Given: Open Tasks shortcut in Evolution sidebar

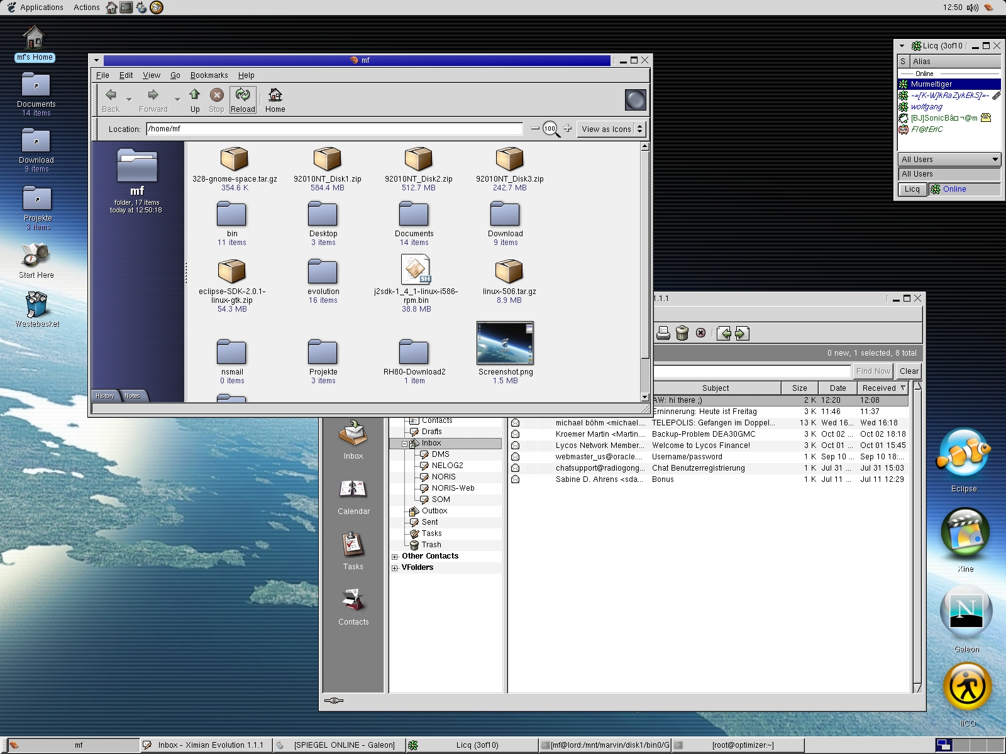Looking at the screenshot, I should point(353,545).
